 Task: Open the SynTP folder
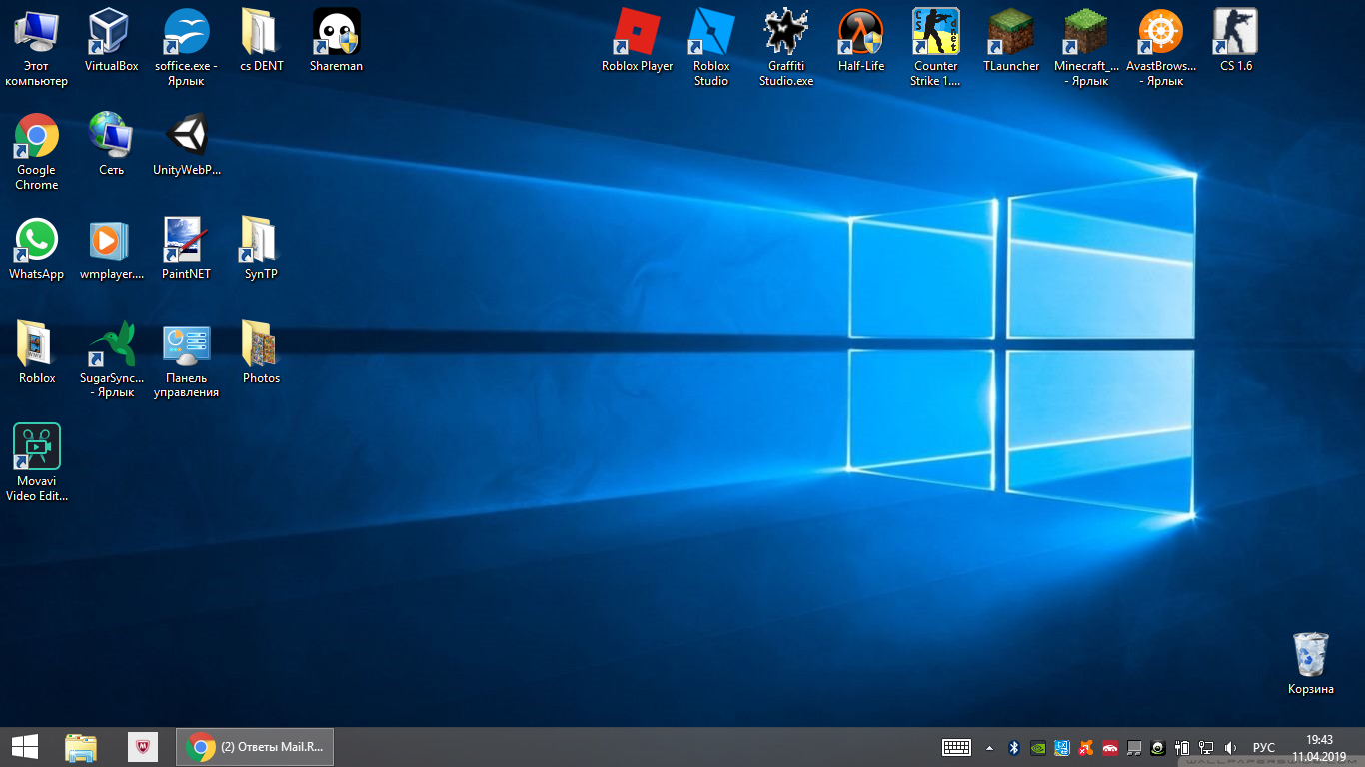tap(261, 248)
